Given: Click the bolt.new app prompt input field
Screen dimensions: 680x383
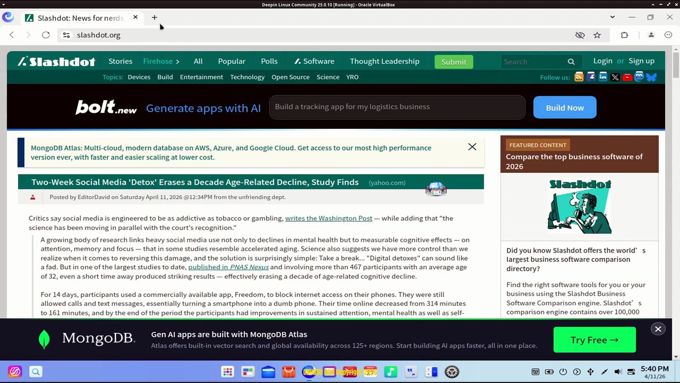Looking at the screenshot, I should click(x=397, y=107).
